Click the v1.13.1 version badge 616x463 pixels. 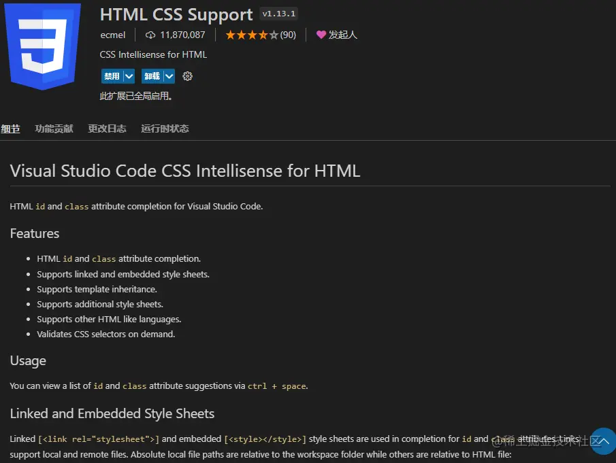click(278, 13)
